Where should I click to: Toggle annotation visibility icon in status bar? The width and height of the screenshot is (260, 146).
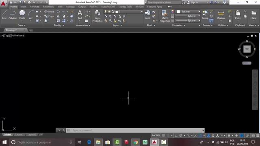coord(208,135)
